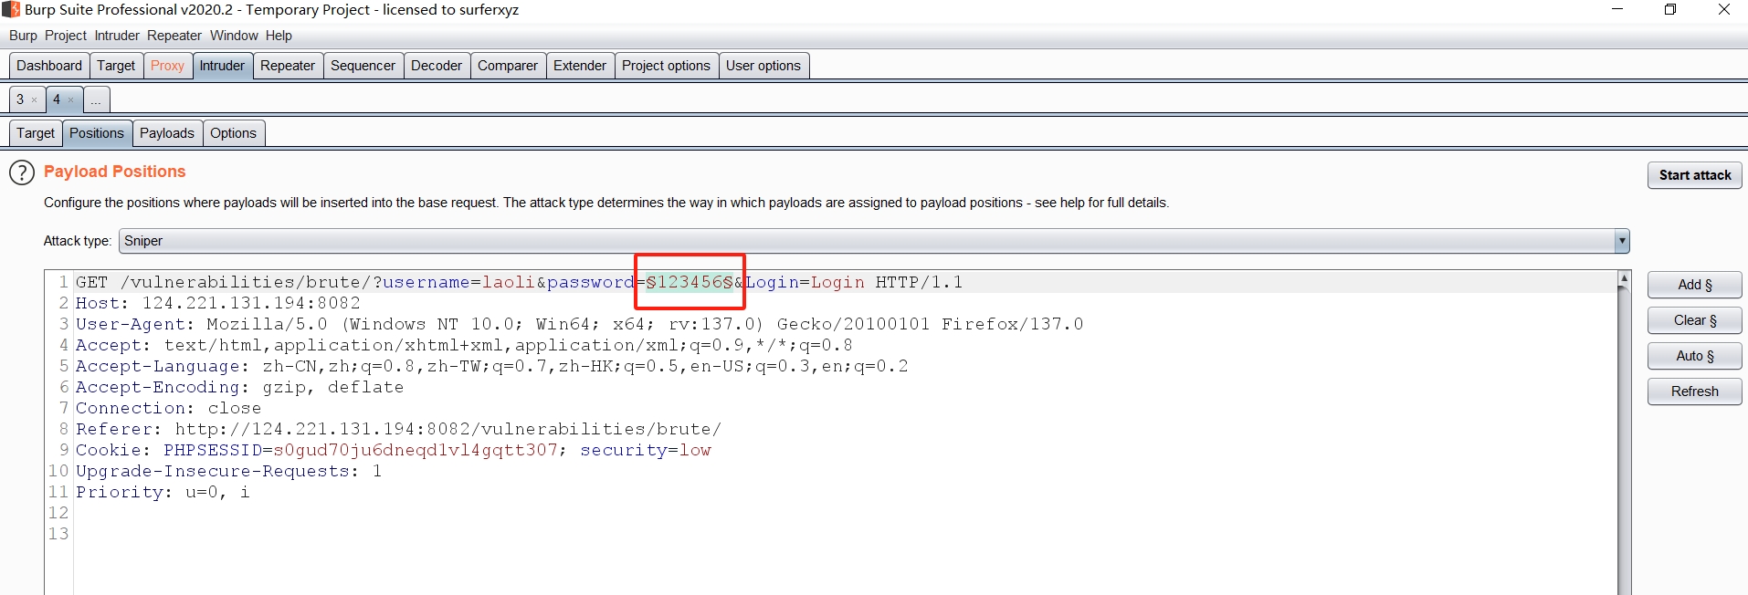Screen dimensions: 1748x595
Task: Switch to the Repeater main tab
Action: pos(288,66)
